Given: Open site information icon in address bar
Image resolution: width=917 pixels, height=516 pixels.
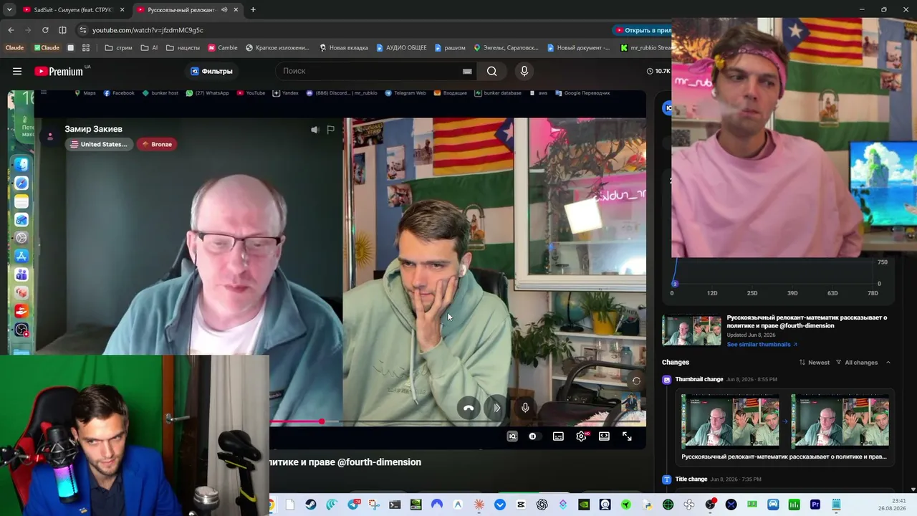Looking at the screenshot, I should point(82,30).
